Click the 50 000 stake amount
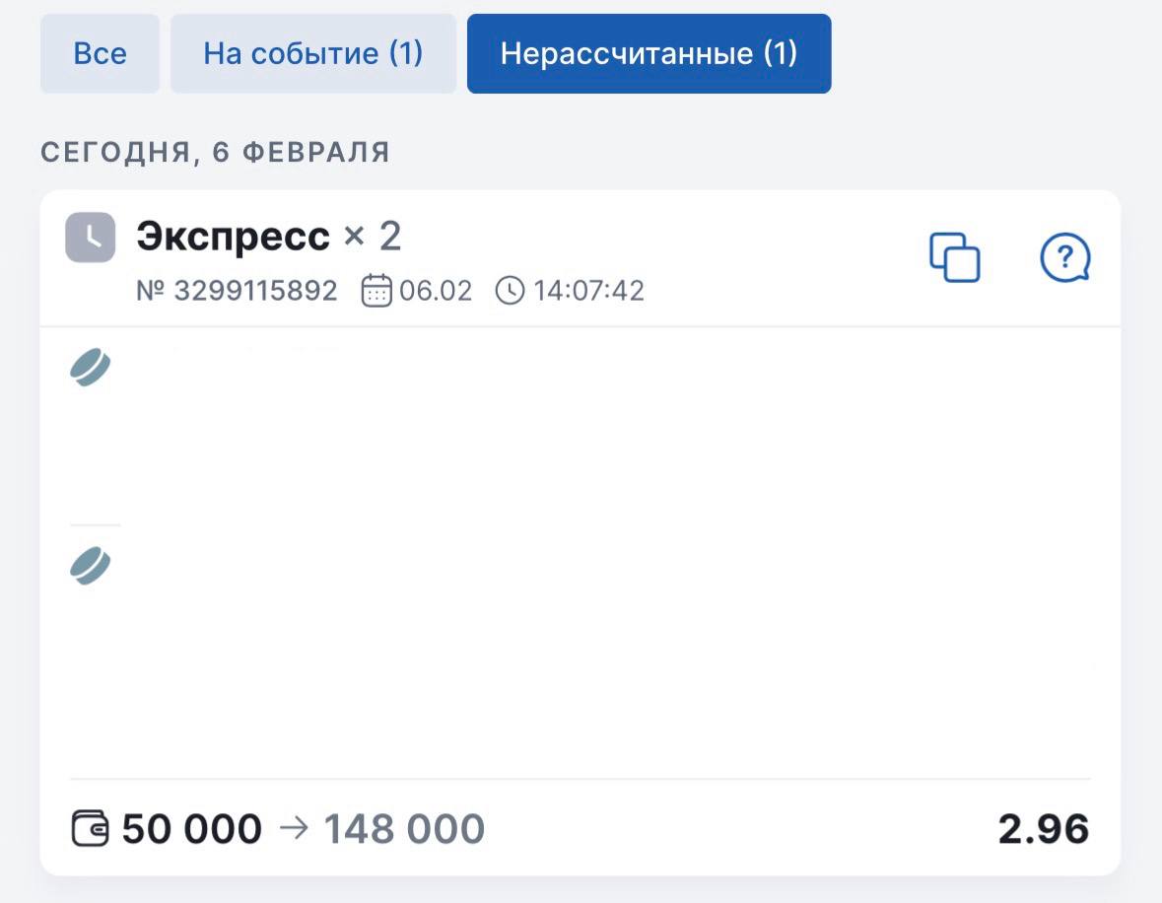 192,829
